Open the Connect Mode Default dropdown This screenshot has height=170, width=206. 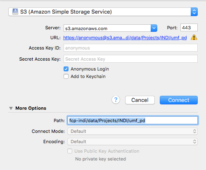click(x=133, y=131)
